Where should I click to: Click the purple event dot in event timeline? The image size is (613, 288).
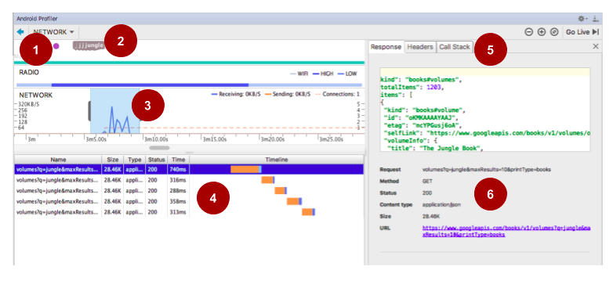pyautogui.click(x=56, y=46)
